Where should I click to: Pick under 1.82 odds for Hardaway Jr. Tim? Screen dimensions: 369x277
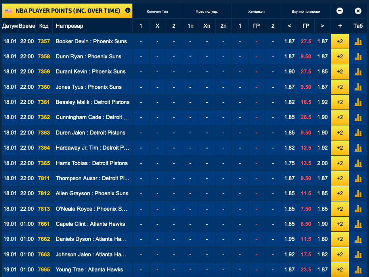coord(289,148)
